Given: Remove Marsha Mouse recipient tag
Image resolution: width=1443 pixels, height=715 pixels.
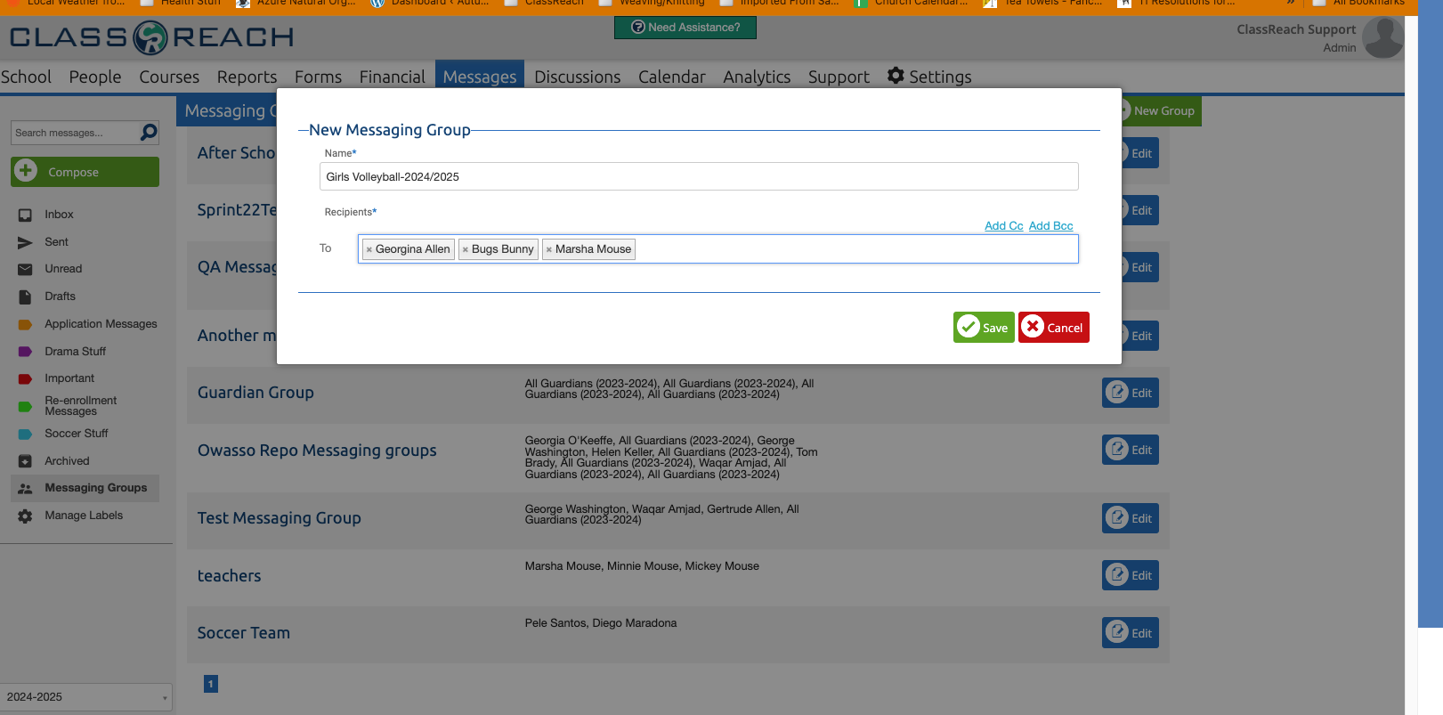Looking at the screenshot, I should (549, 250).
